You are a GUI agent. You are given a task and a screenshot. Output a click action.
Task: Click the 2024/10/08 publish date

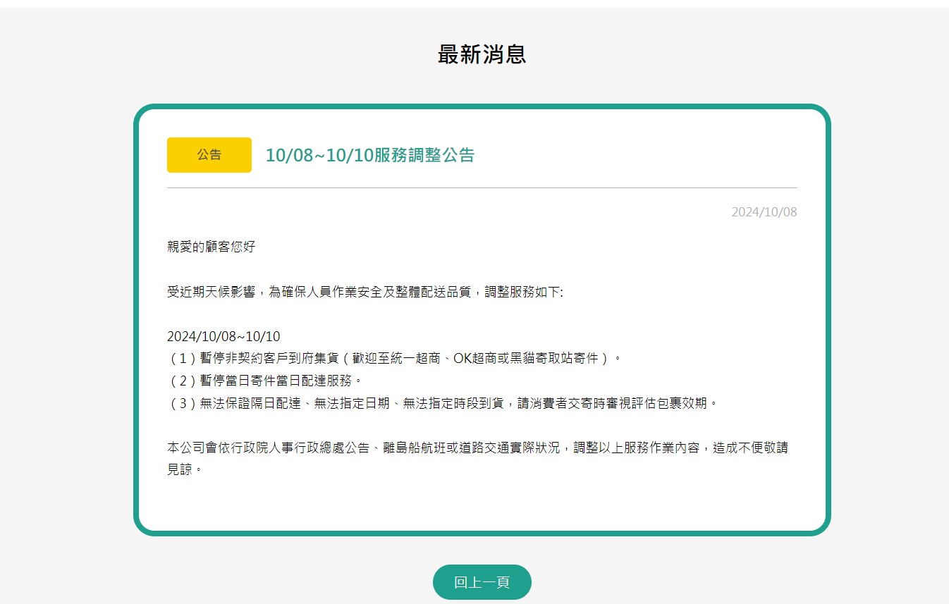click(x=764, y=212)
